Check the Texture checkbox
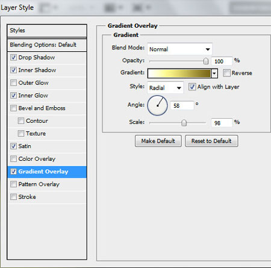271x268 pixels. pos(21,134)
